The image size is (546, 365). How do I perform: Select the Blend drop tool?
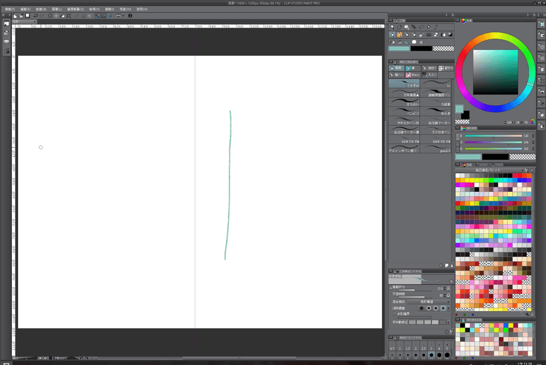[443, 35]
